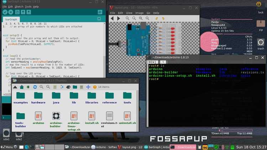The image size is (267, 150).
Task: Click the Arduino code editor vertical scrollbar
Action: (104, 50)
